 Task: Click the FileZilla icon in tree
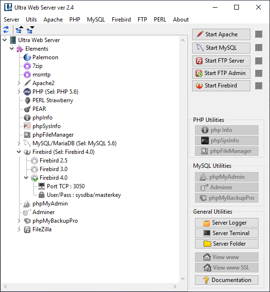pos(27,229)
